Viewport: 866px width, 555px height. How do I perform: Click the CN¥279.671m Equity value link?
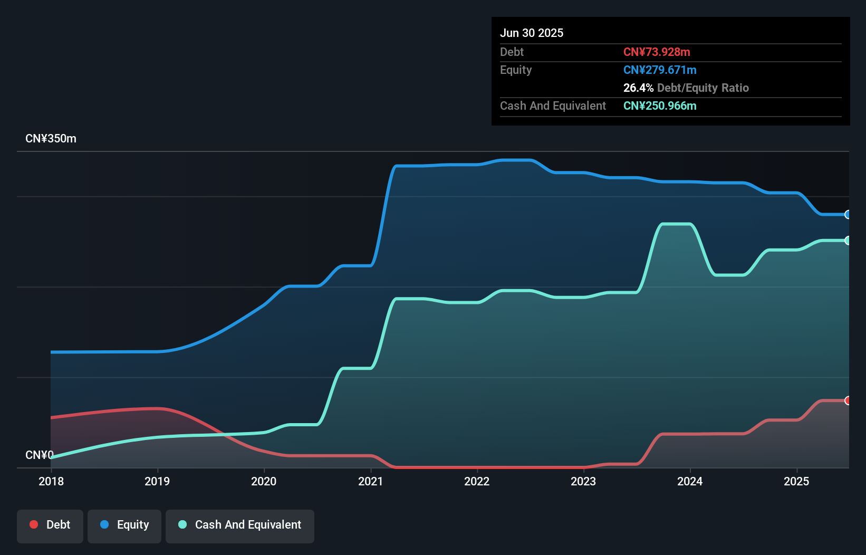click(660, 70)
